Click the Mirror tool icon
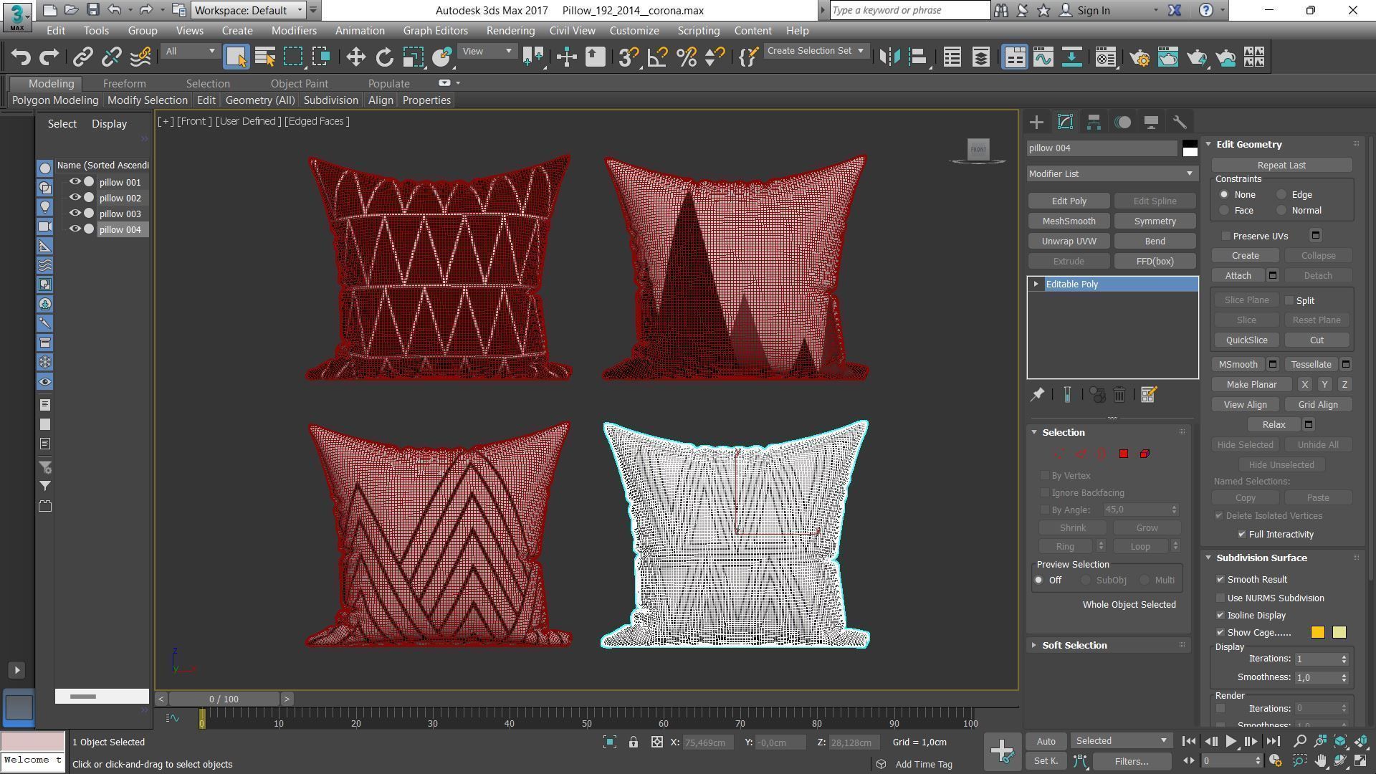Screen dimensions: 1376x774 point(889,57)
